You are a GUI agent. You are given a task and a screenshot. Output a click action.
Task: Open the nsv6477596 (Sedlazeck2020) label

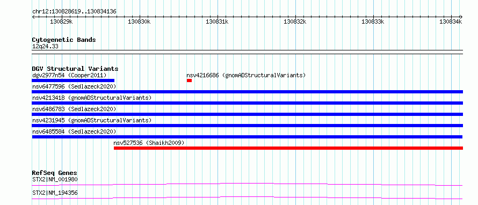[x=74, y=86]
